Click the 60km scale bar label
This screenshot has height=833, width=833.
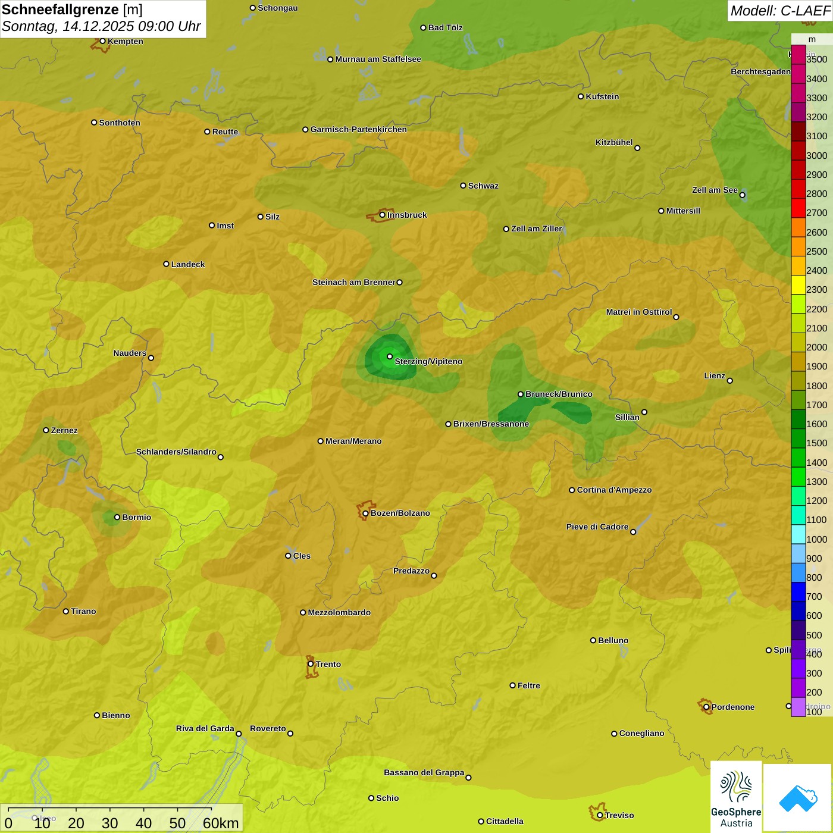coord(221,823)
